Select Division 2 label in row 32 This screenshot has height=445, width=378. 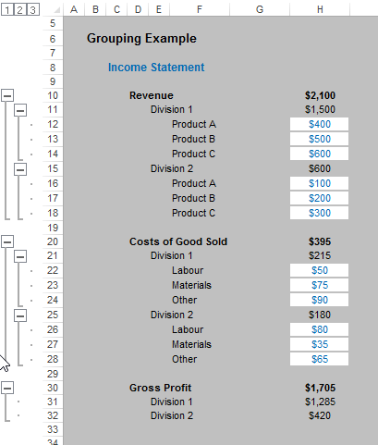172,415
